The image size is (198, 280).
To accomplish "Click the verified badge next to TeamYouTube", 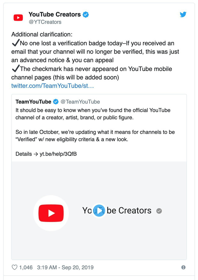I will 56,102.
